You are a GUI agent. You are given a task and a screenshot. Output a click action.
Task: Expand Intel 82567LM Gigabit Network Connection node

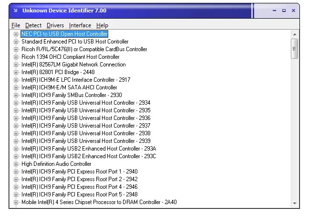[16, 65]
